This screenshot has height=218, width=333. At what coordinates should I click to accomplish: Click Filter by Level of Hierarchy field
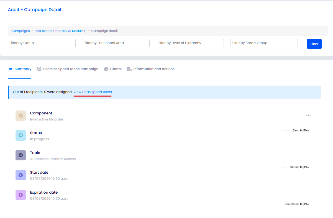[190, 43]
